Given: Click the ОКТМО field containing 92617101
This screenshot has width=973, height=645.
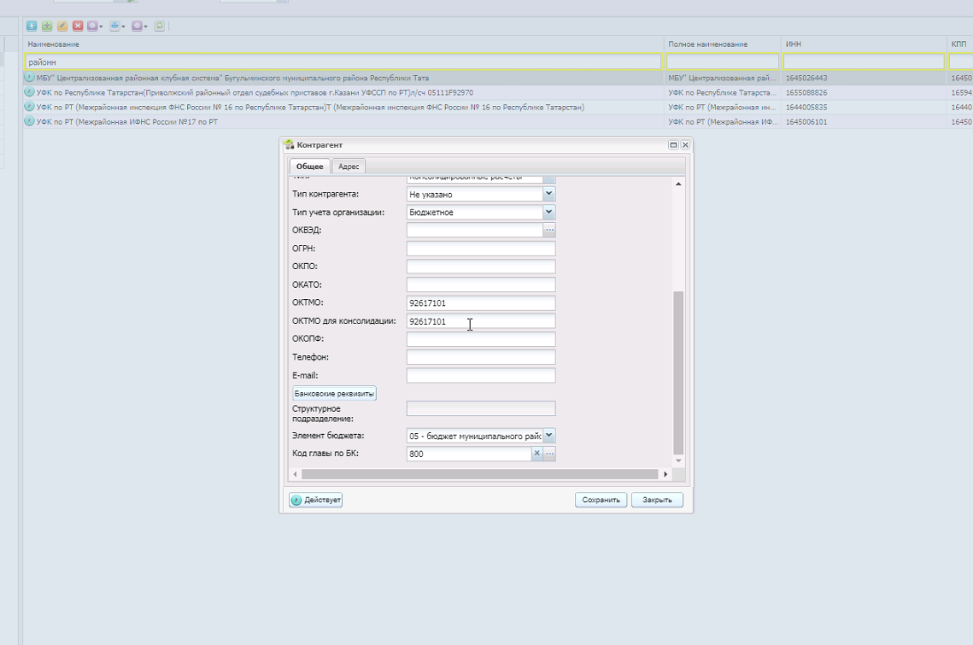Looking at the screenshot, I should coord(481,303).
